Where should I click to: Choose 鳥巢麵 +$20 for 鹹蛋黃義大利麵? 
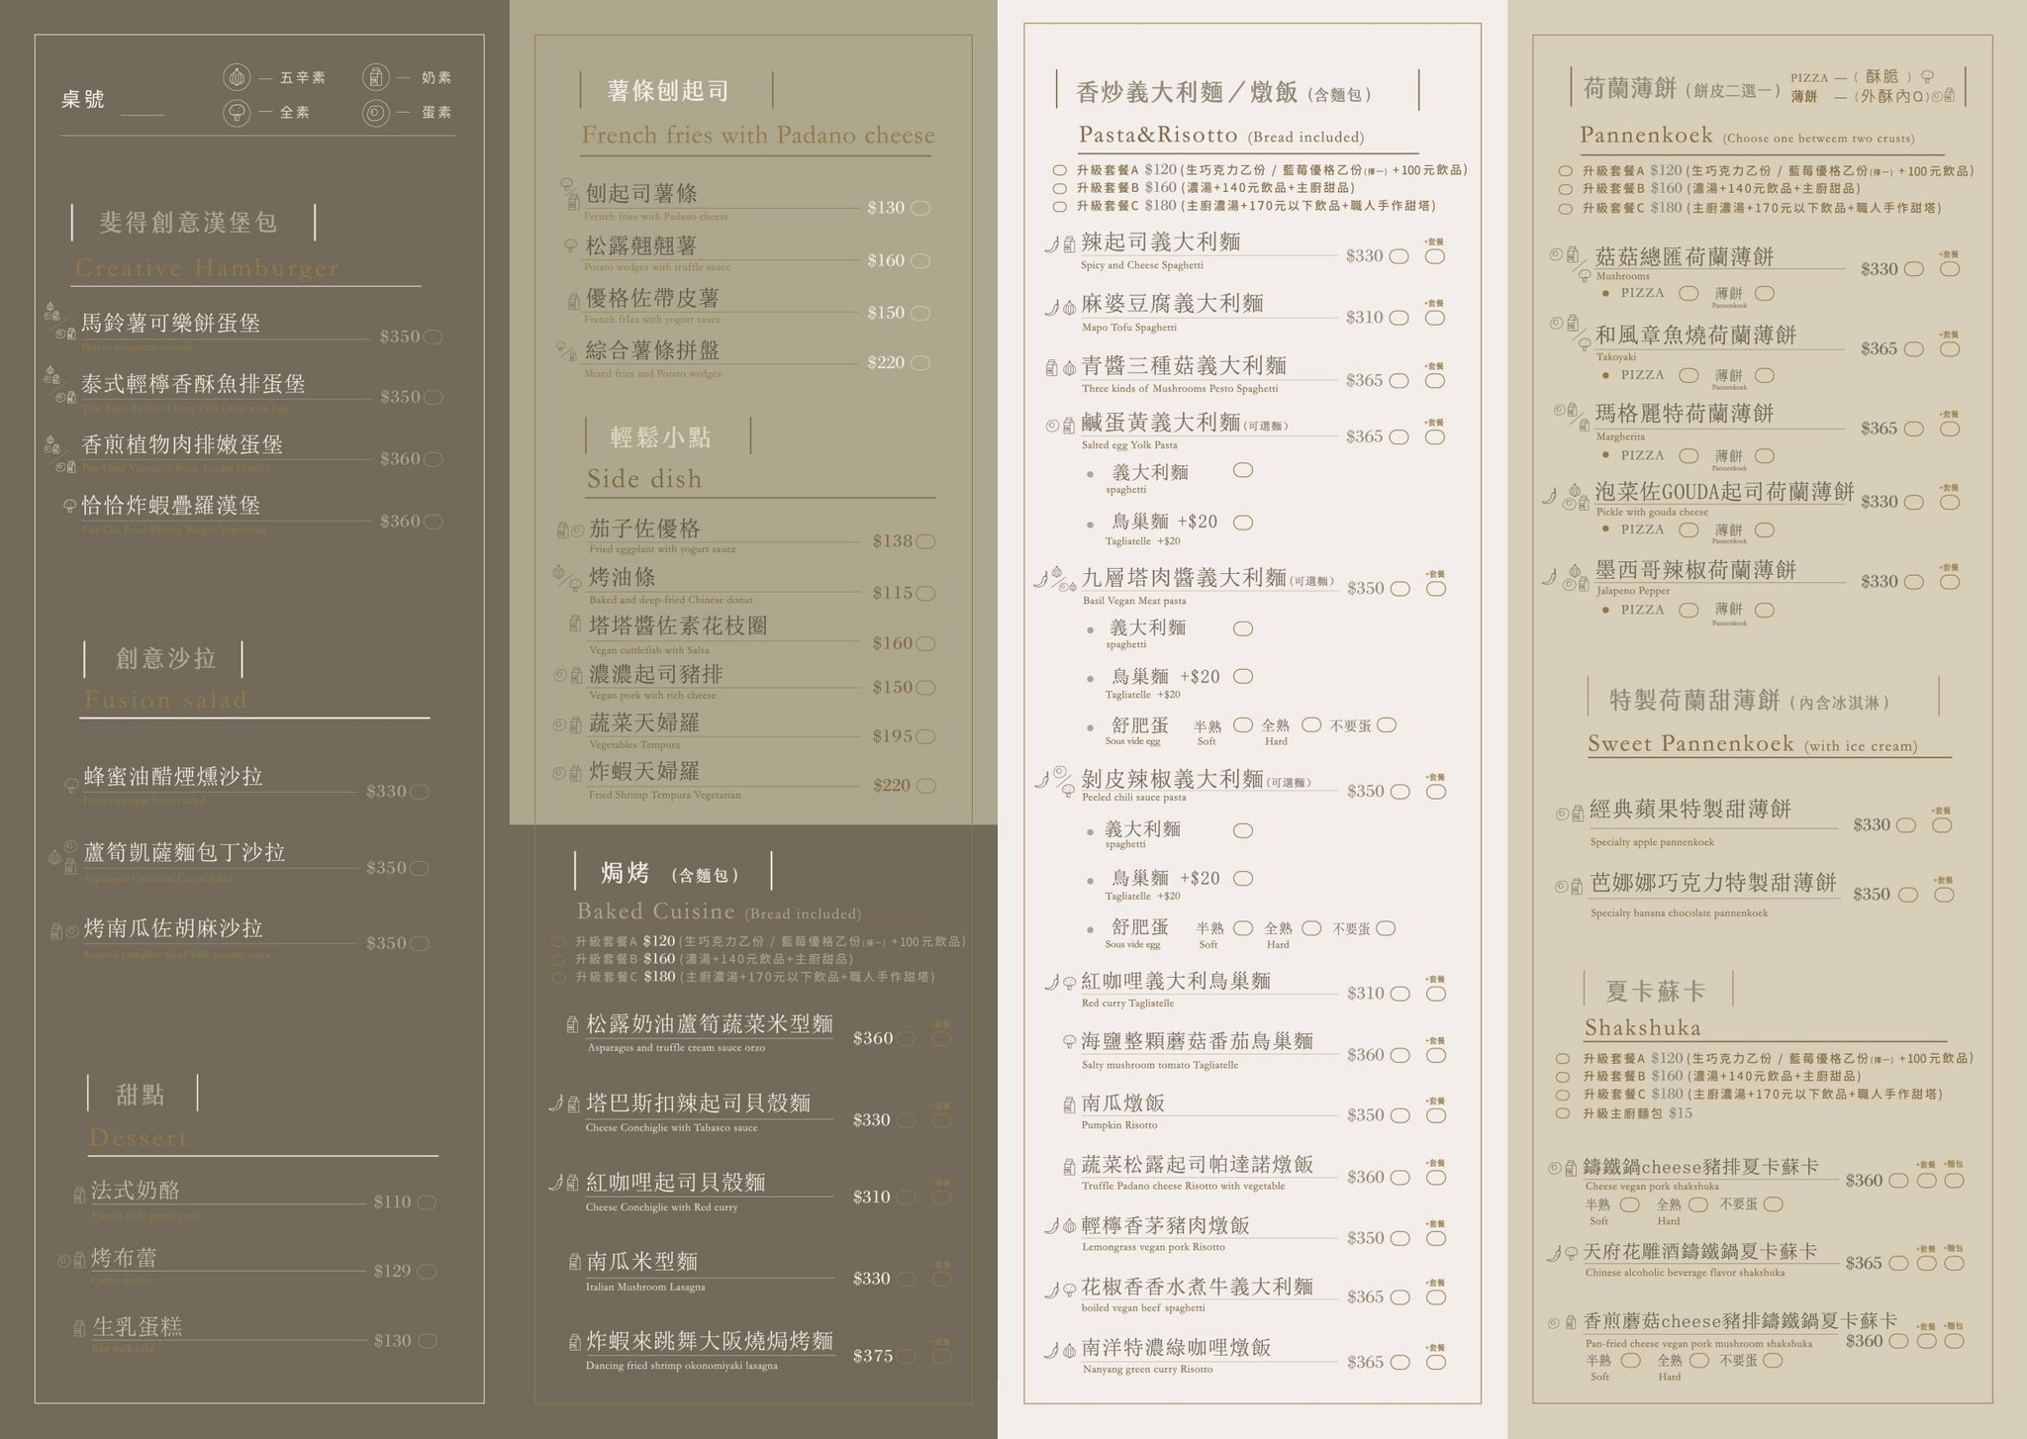[x=1243, y=523]
